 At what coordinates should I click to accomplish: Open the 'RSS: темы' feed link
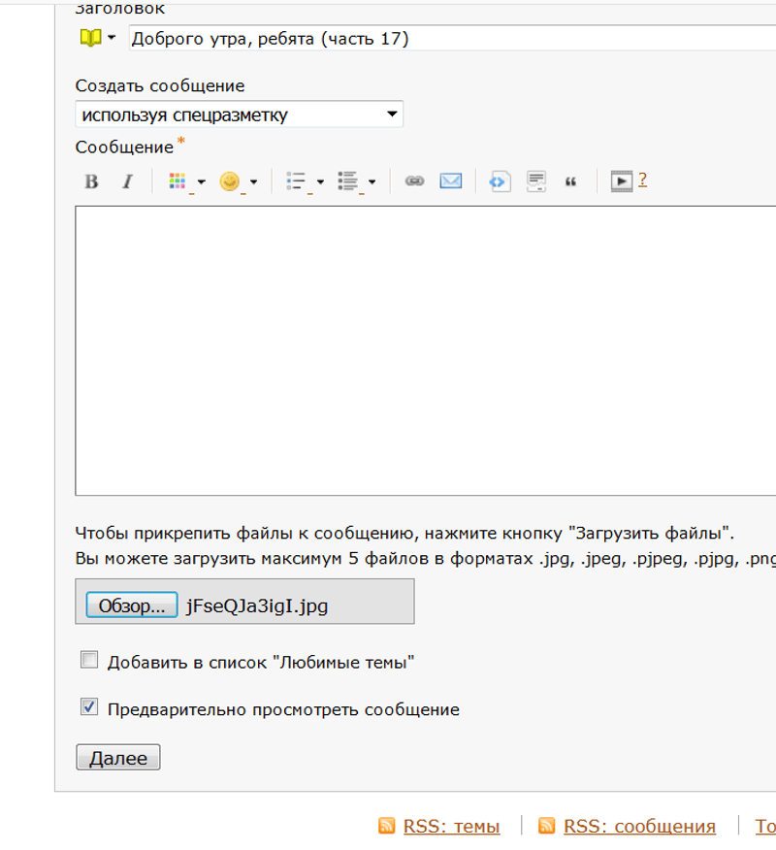[451, 827]
